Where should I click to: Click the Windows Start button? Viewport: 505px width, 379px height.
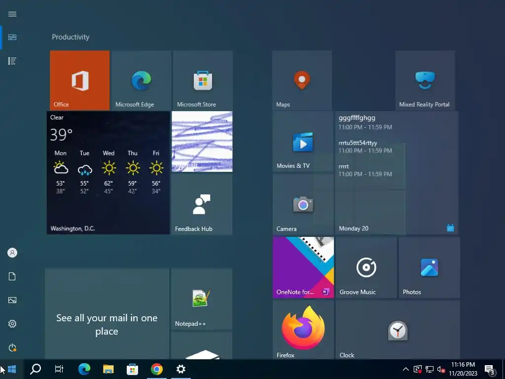[12, 369]
